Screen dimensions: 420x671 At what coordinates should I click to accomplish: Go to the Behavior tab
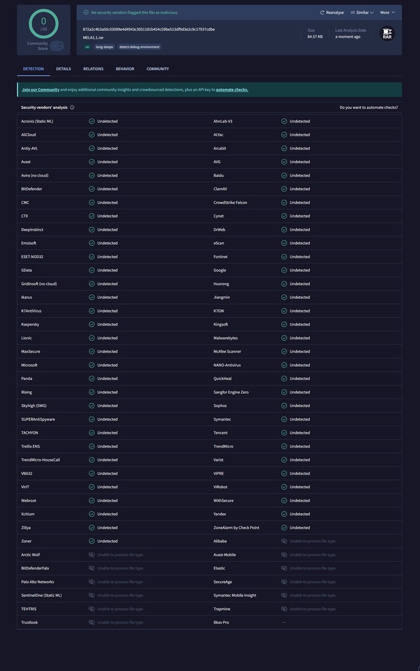[x=124, y=69]
